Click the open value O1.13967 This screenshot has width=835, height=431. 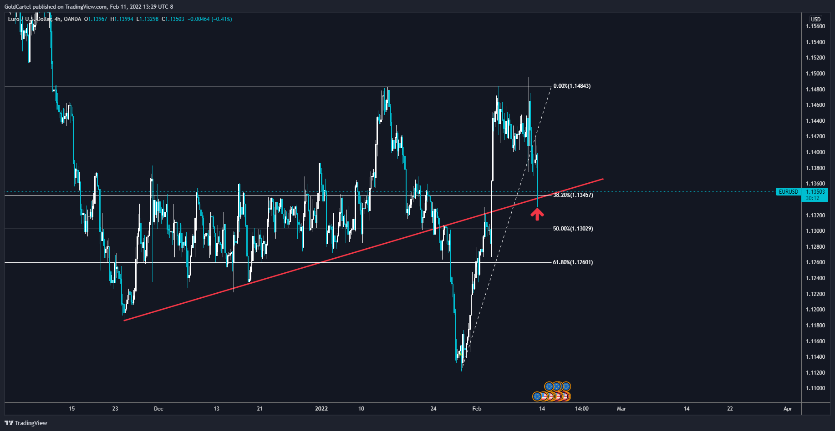point(96,19)
